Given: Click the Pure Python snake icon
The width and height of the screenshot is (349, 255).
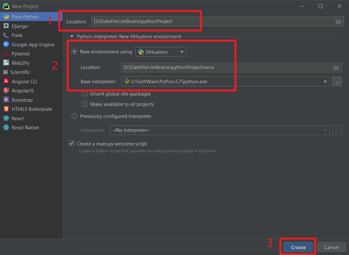Looking at the screenshot, I should (6, 17).
